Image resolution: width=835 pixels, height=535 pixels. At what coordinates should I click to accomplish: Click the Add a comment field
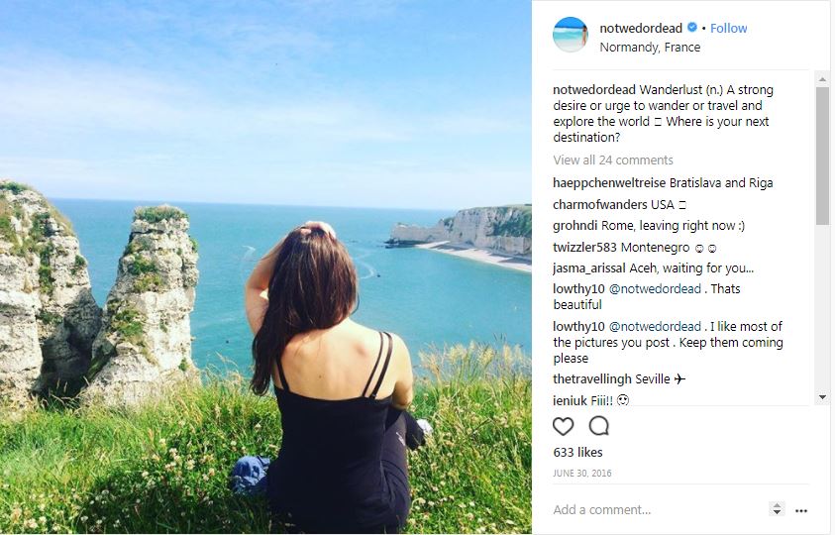[654, 510]
